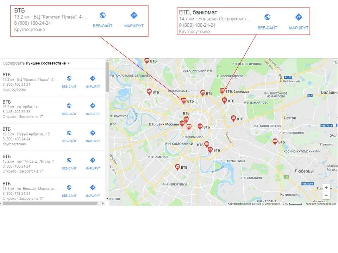Click the address "пр-т Мира, д. 76, стр. 1"
The width and height of the screenshot is (338, 253).
click(36, 161)
